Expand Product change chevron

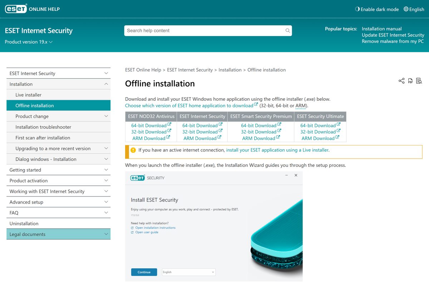pyautogui.click(x=106, y=116)
